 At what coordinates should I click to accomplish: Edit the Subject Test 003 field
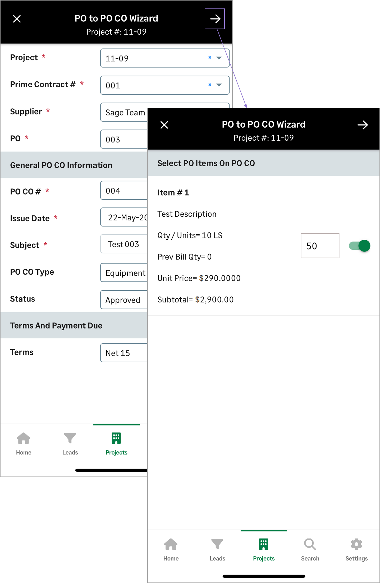pos(124,244)
